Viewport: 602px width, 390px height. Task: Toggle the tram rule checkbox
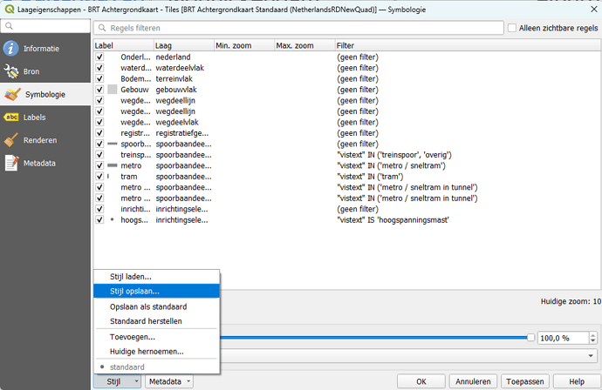click(x=99, y=176)
